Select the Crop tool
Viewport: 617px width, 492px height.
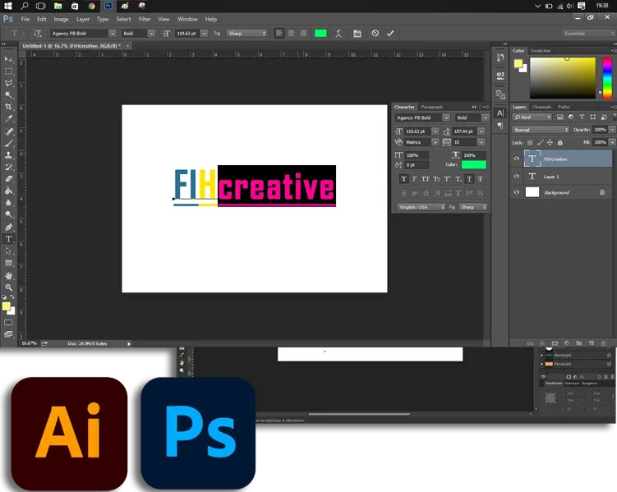pyautogui.click(x=9, y=107)
